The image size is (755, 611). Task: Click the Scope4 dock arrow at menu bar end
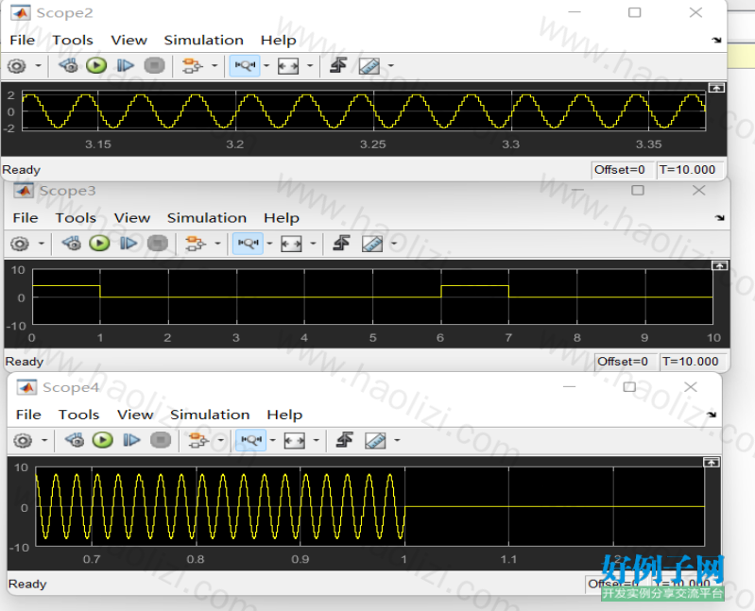712,415
